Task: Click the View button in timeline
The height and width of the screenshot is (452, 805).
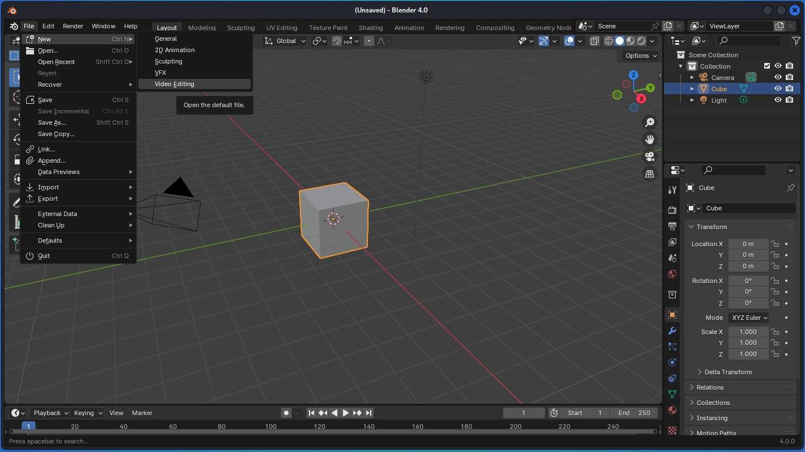Action: pos(116,413)
